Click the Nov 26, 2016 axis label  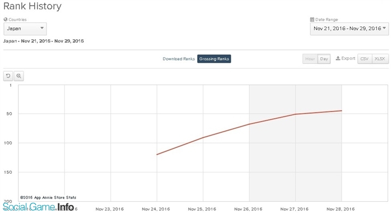(248, 209)
